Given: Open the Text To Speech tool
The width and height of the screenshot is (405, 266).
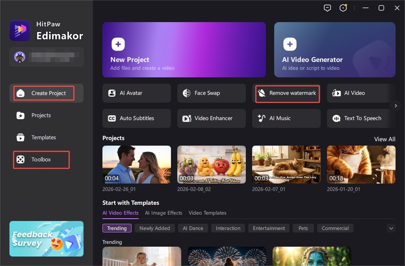Looking at the screenshot, I should coord(361,118).
